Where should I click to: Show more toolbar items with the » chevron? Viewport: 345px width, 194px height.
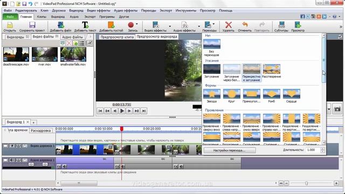[341, 26]
